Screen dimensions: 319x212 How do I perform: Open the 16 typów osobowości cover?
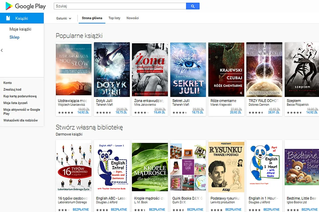click(74, 167)
